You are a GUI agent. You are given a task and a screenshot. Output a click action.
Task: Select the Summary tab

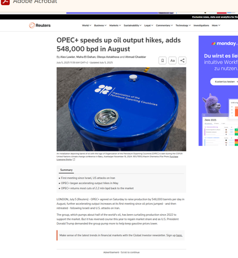click(x=66, y=170)
